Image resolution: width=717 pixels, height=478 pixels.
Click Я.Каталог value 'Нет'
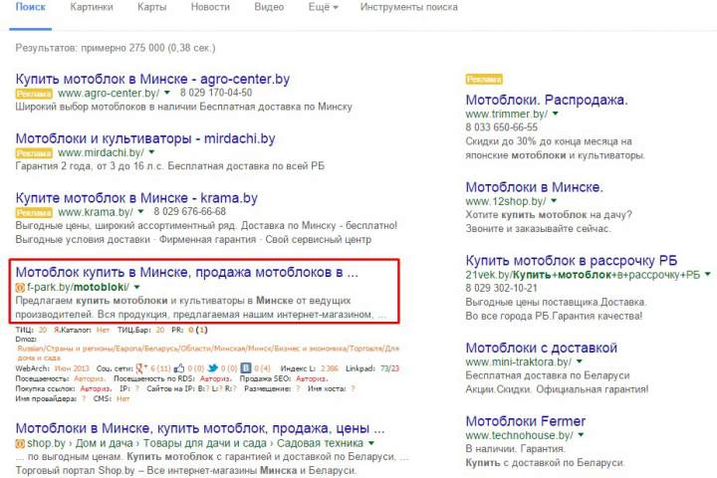pyautogui.click(x=103, y=330)
